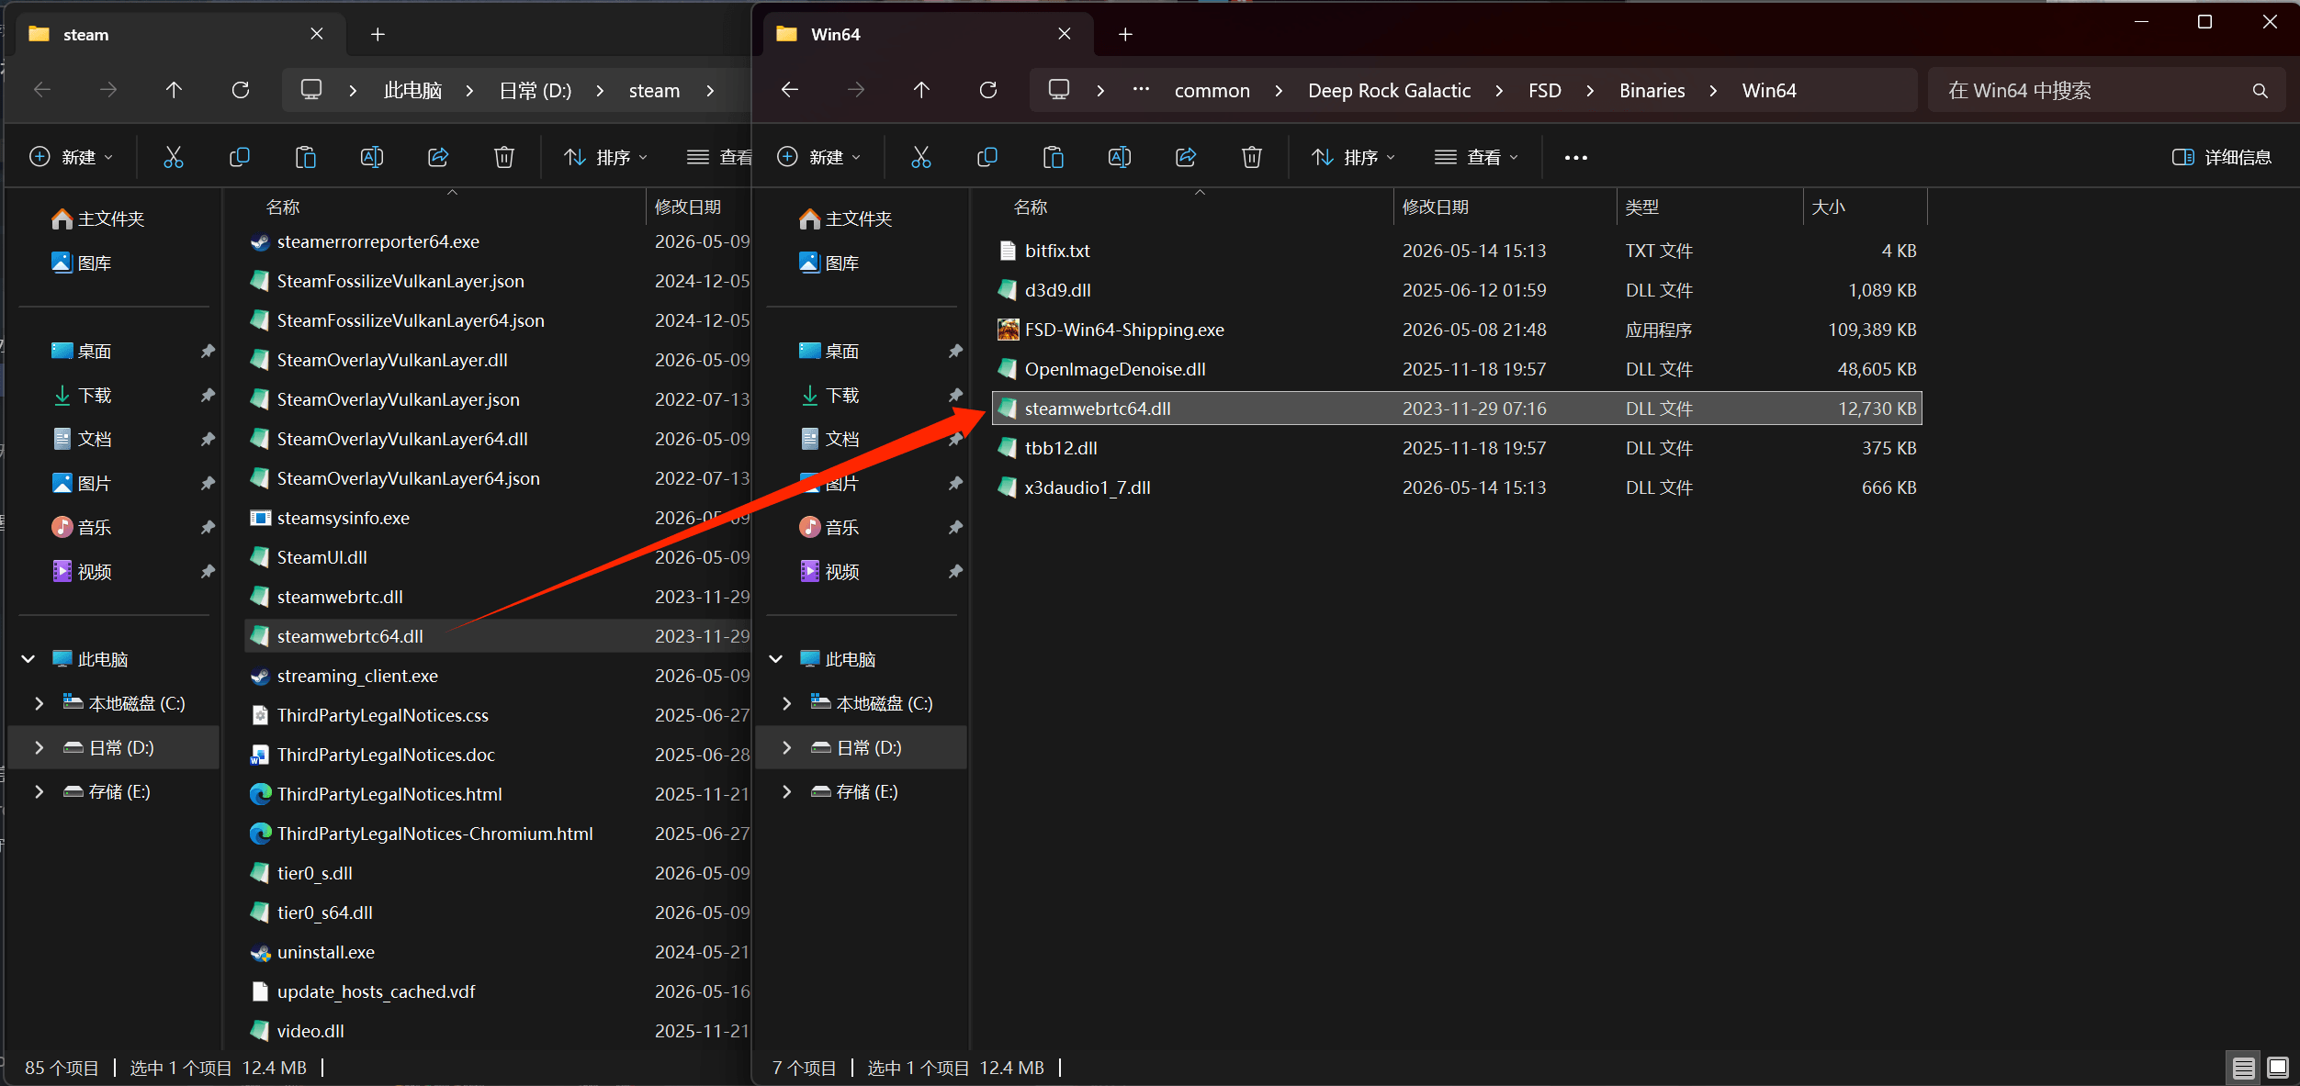Image resolution: width=2300 pixels, height=1086 pixels.
Task: Expand 本地磁盘 (C:) in the steam window tree
Action: click(39, 703)
